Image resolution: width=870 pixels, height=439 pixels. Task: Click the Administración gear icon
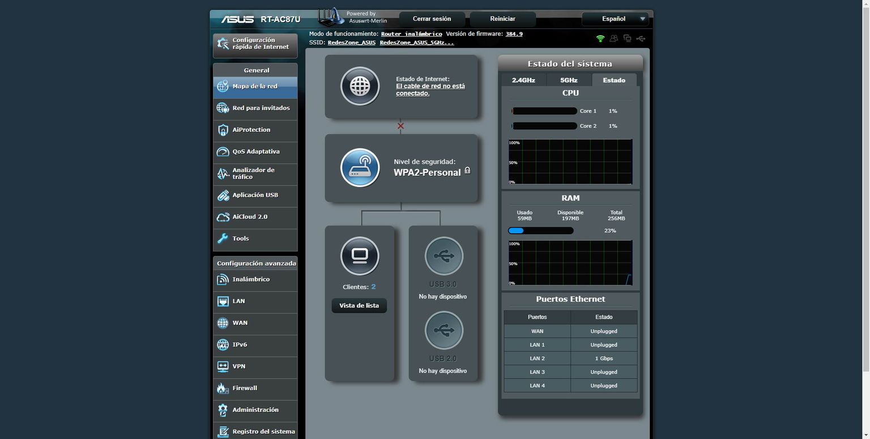pos(223,410)
